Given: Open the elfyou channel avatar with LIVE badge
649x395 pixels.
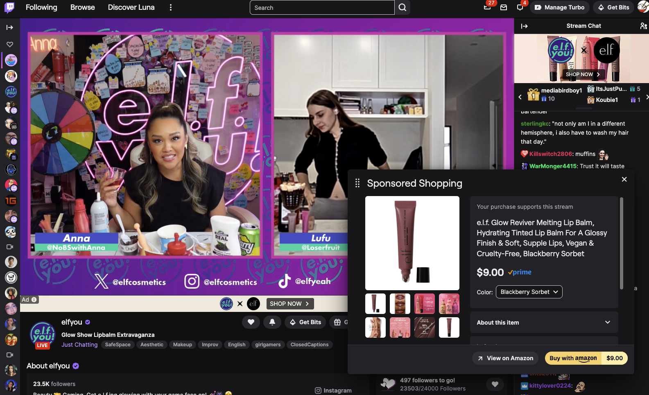Looking at the screenshot, I should point(43,335).
